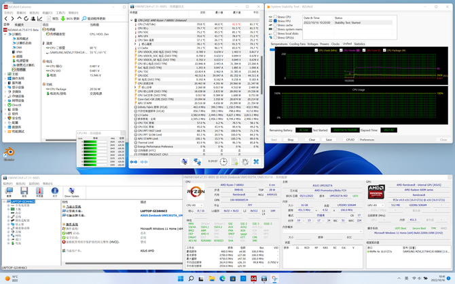Expand the 主板 tree node in AIDA64
This screenshot has width=455, height=284.
point(5,74)
